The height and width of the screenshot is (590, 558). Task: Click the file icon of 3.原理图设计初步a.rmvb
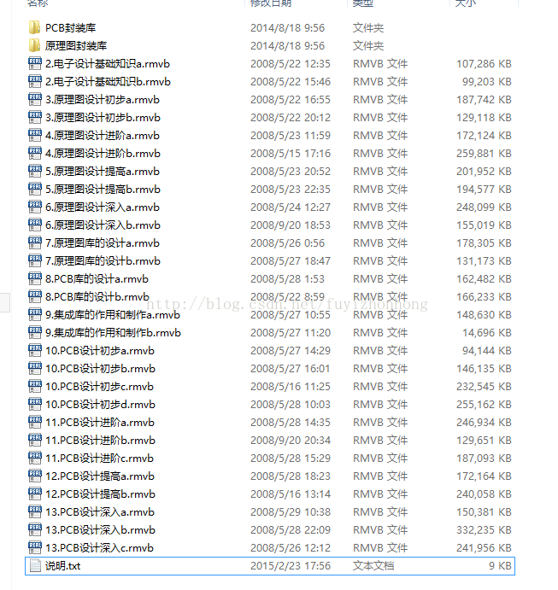click(x=35, y=99)
